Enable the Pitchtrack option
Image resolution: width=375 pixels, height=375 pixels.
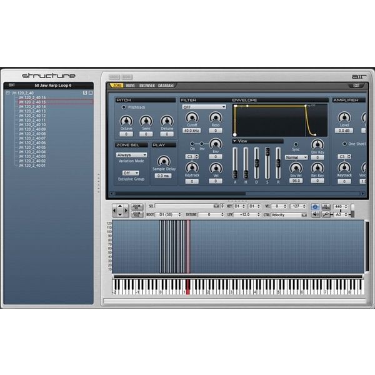124,107
